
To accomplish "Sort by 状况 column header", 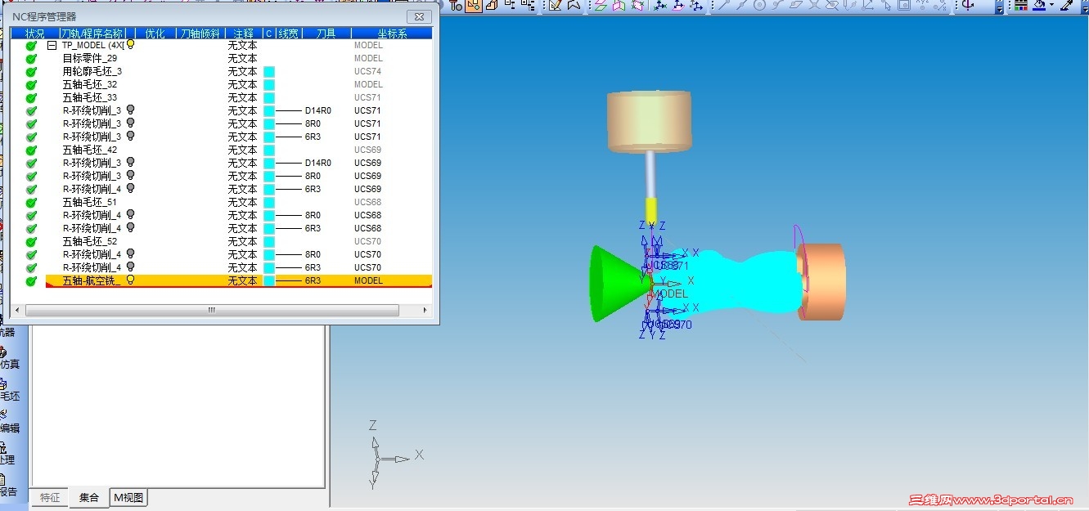I will (35, 34).
